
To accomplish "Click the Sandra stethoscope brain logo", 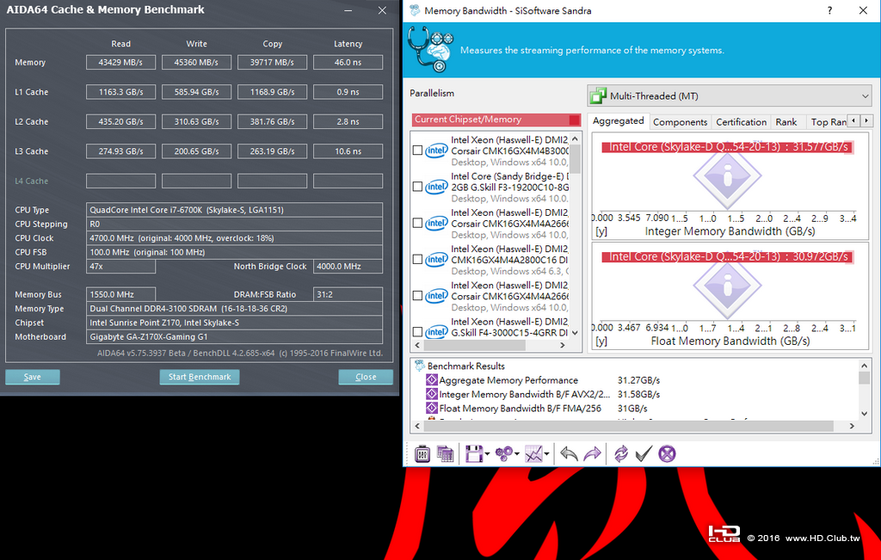I will tap(430, 50).
